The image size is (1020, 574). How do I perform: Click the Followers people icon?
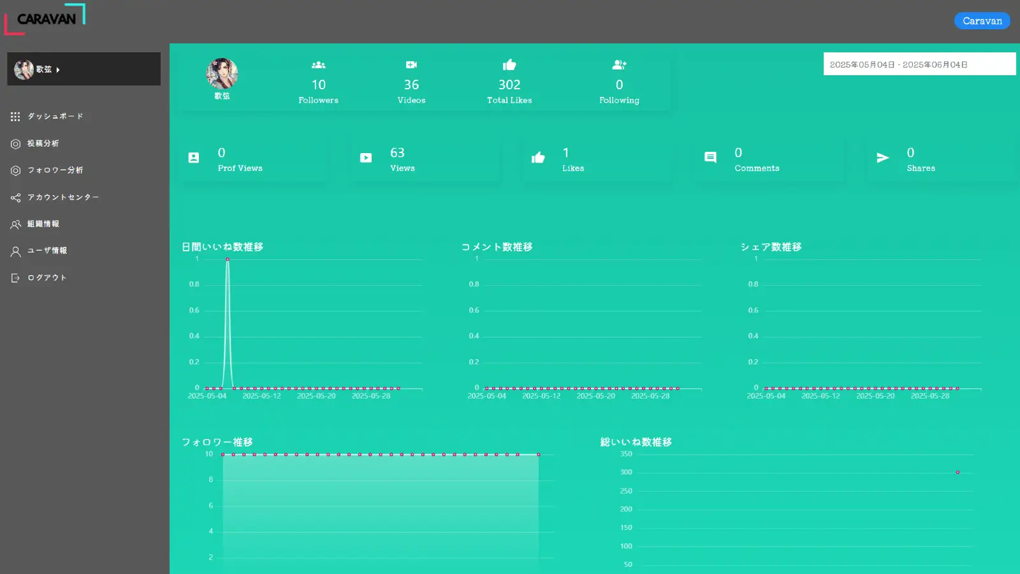tap(318, 65)
